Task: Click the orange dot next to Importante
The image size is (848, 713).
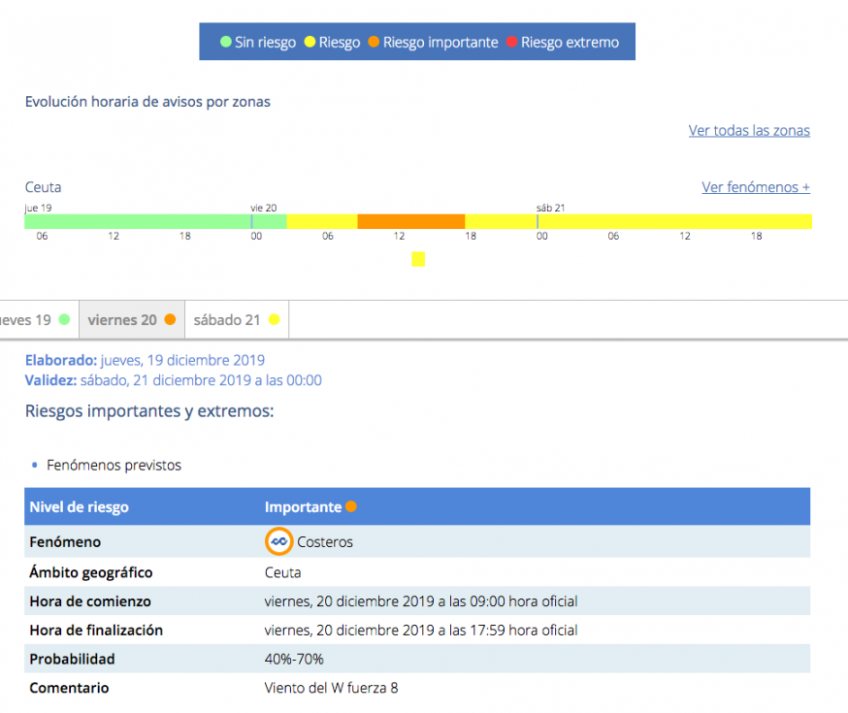Action: (351, 506)
